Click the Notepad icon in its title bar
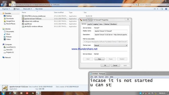The width and height of the screenshot is (169, 95). 91,74
